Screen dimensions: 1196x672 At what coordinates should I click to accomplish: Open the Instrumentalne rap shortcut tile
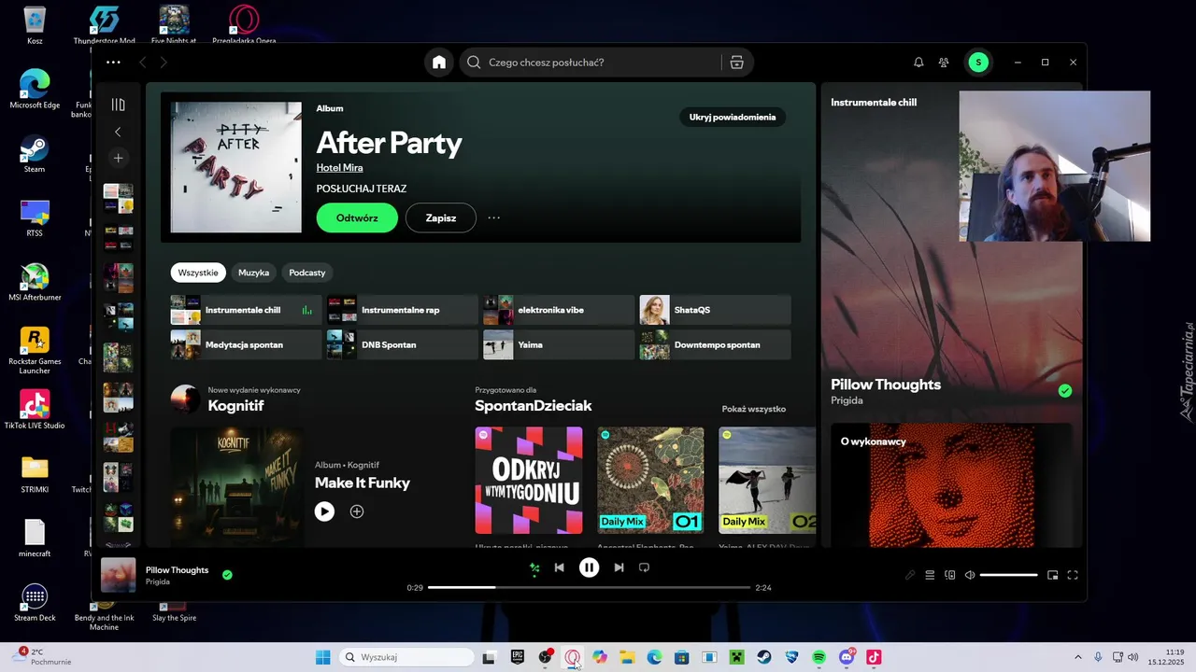[x=402, y=310]
